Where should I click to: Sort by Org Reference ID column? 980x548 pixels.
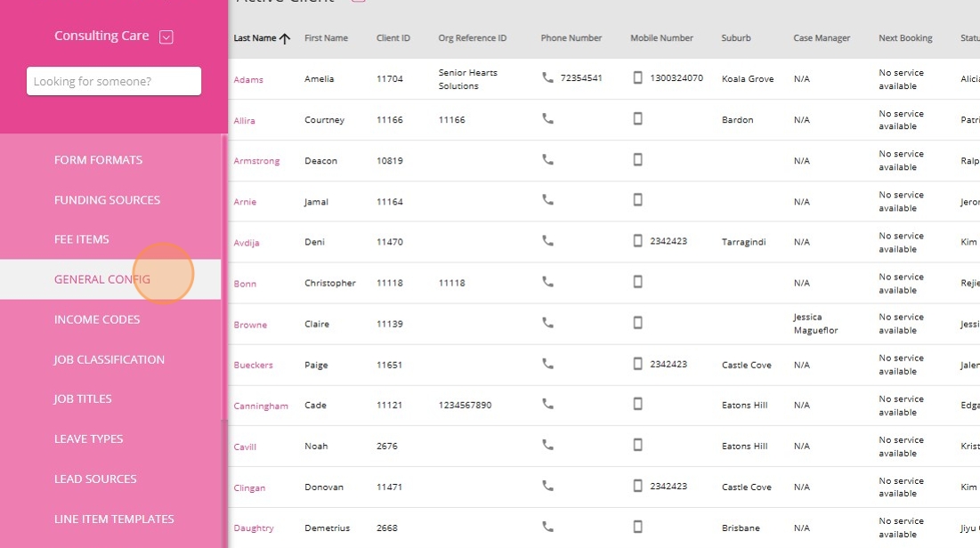tap(473, 38)
